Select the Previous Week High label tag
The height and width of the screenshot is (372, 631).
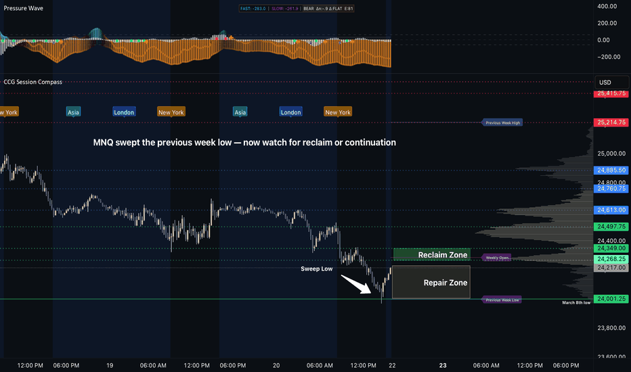[x=502, y=122]
